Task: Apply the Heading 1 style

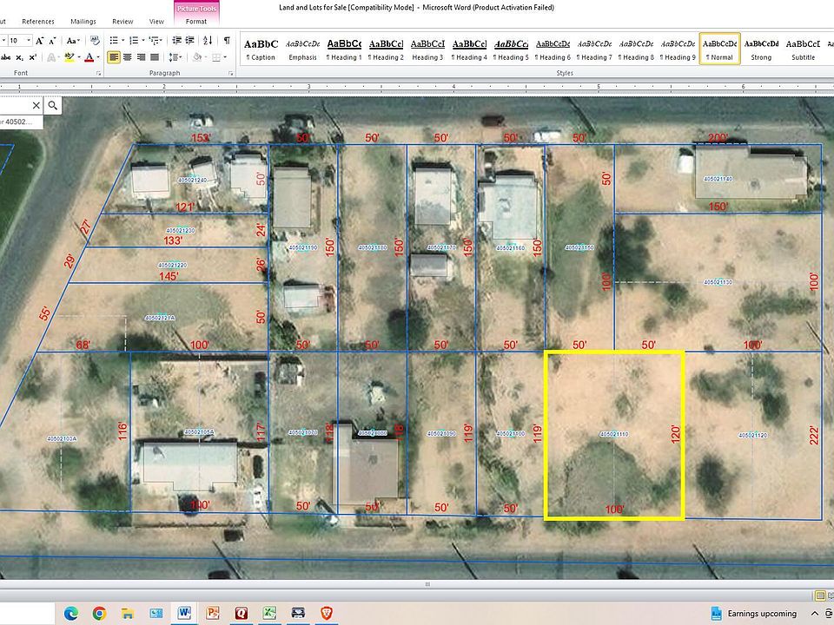Action: coord(344,49)
